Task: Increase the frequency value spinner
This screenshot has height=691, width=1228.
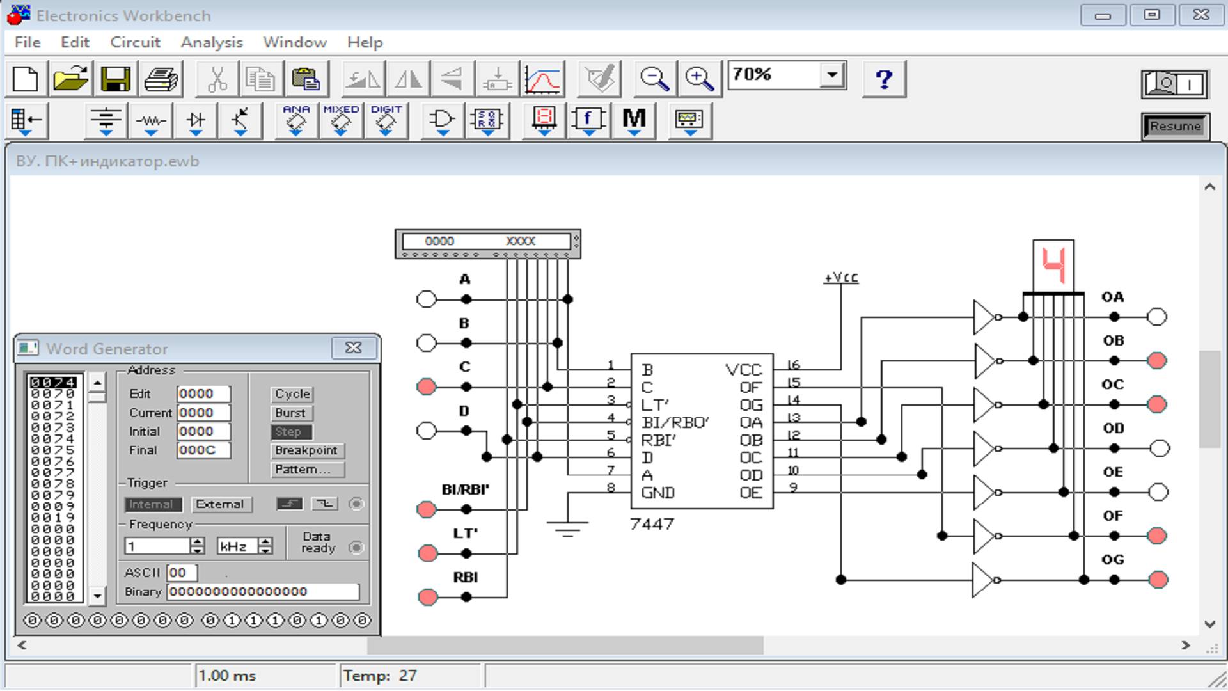Action: point(197,542)
